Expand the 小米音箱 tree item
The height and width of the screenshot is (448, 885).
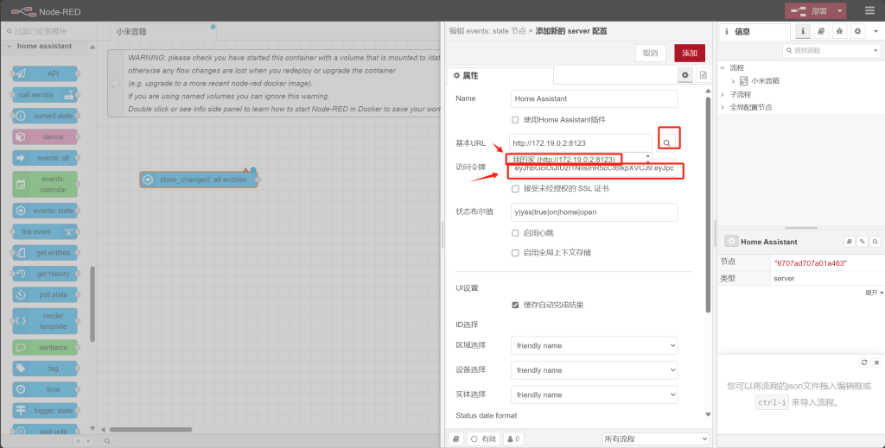click(733, 81)
